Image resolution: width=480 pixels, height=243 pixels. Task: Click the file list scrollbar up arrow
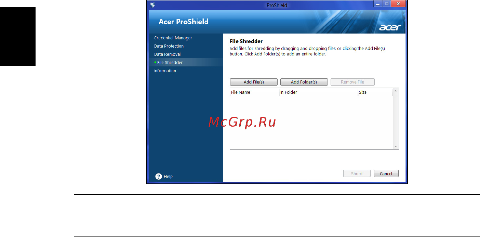396,91
